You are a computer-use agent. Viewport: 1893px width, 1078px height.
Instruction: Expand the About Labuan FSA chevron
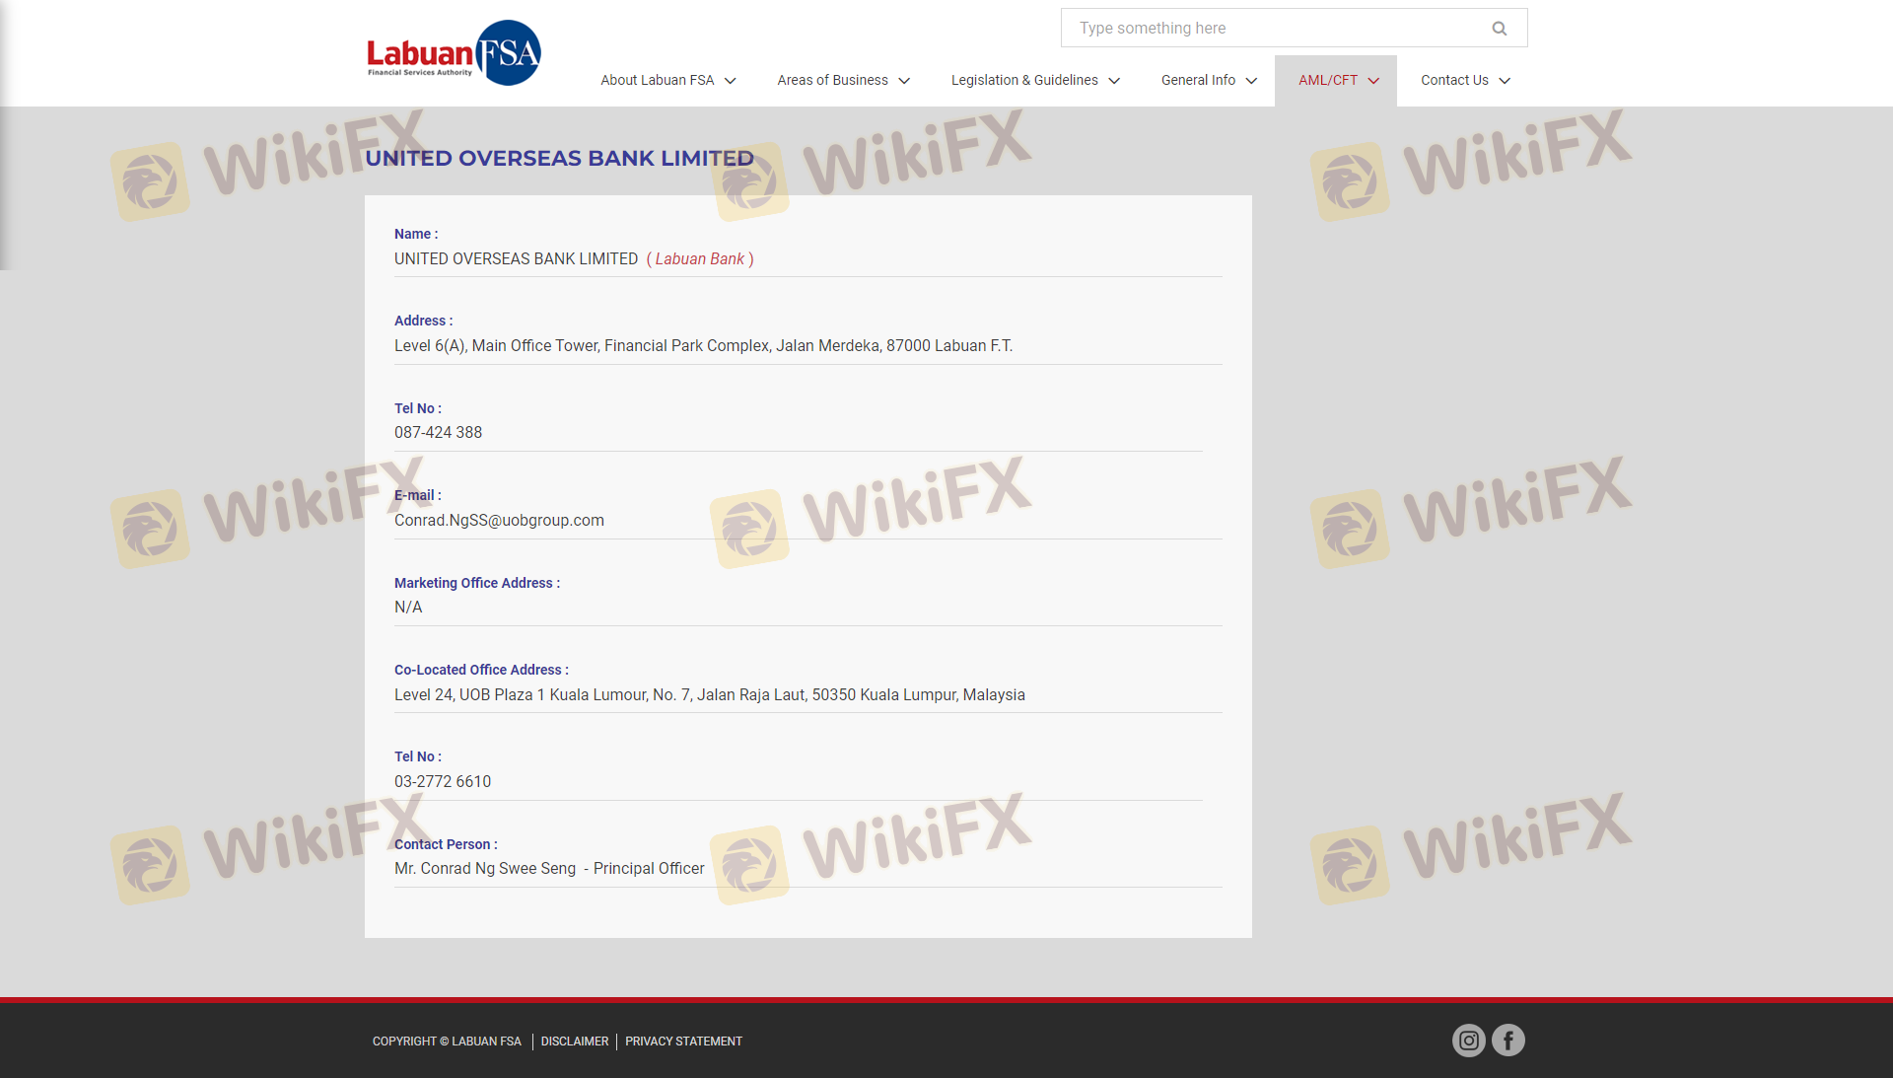coord(731,81)
